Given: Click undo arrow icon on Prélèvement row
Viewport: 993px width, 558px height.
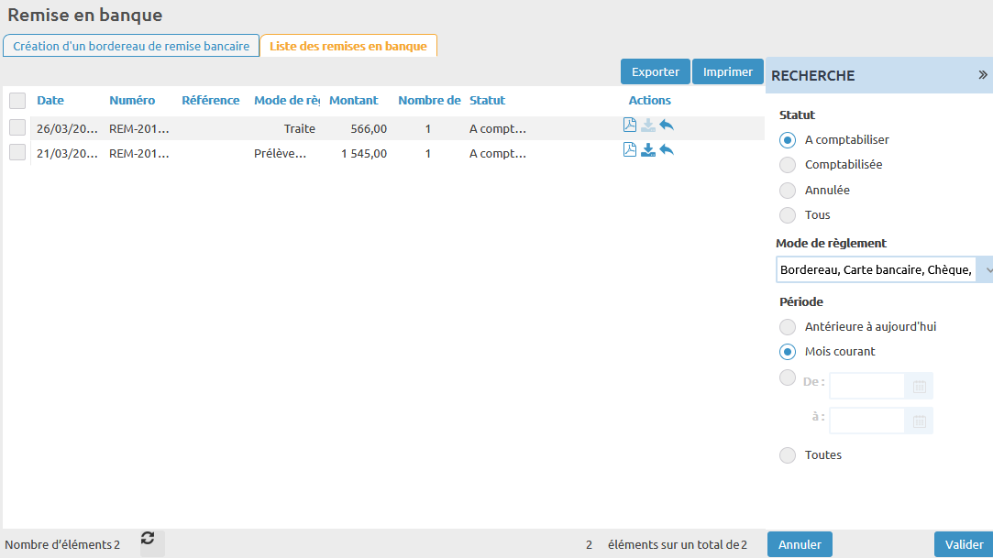Looking at the screenshot, I should [667, 150].
